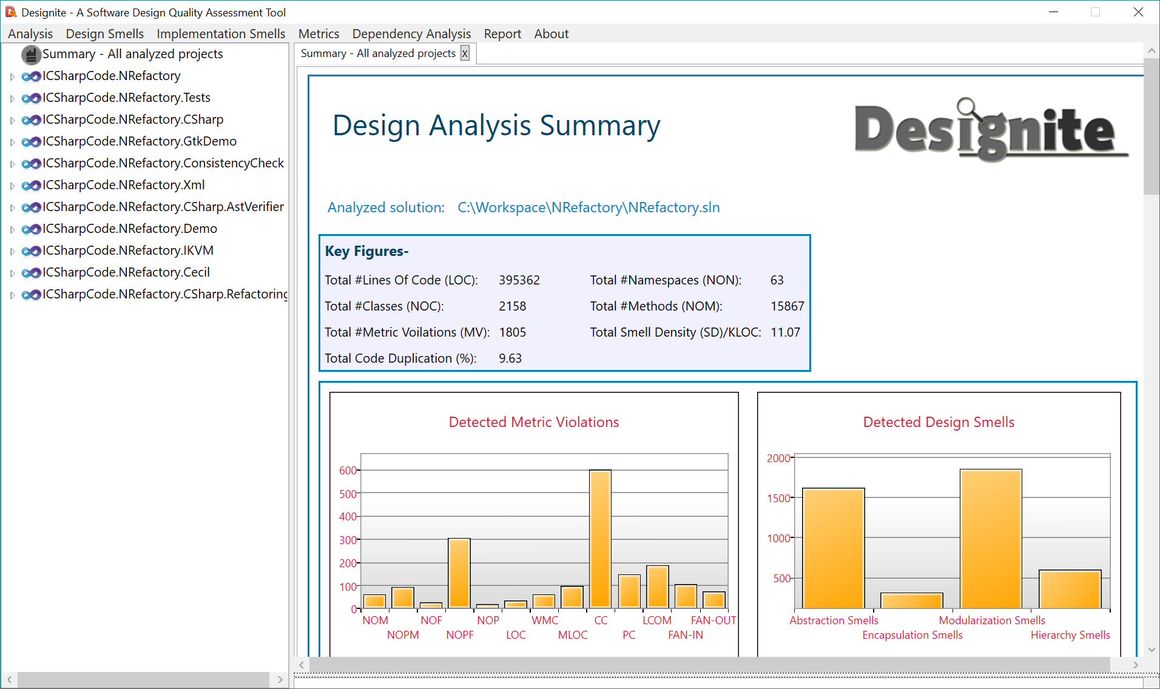Click the NOPF bar in Metric Violations chart
The width and height of the screenshot is (1160, 689).
pyautogui.click(x=459, y=573)
